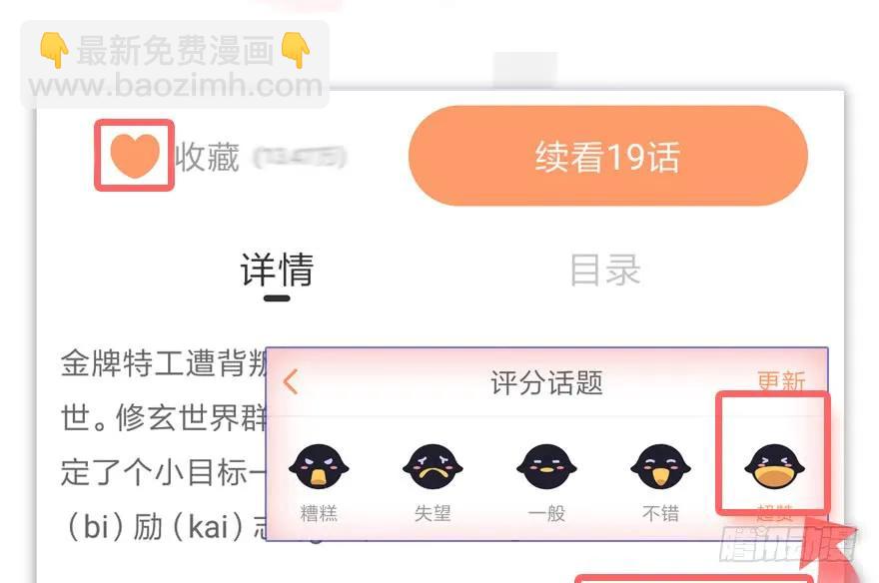Click the 最新免费漫画 banner text

click(176, 50)
